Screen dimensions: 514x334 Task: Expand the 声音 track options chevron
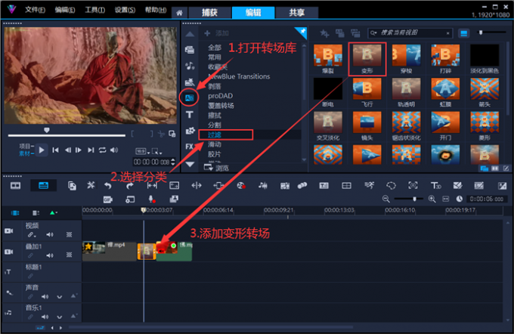click(x=58, y=296)
